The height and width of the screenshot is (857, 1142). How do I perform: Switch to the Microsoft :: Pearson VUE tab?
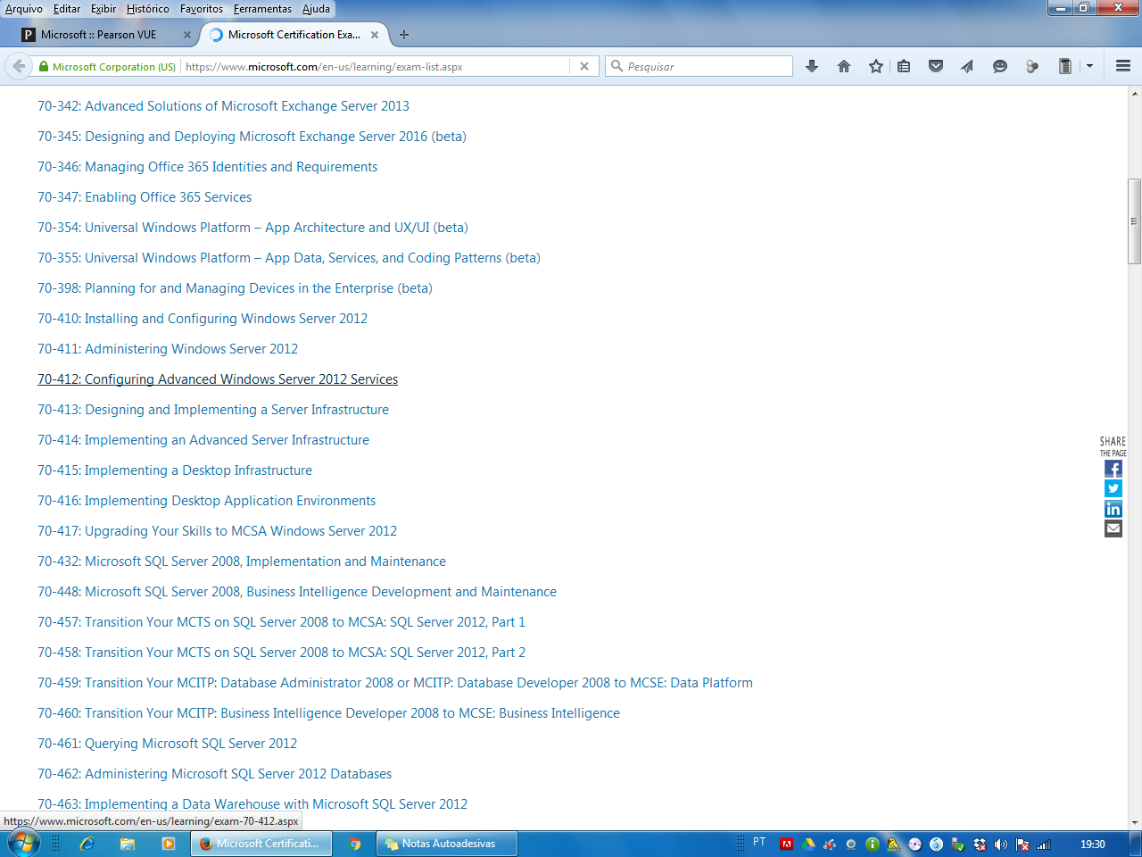click(98, 35)
